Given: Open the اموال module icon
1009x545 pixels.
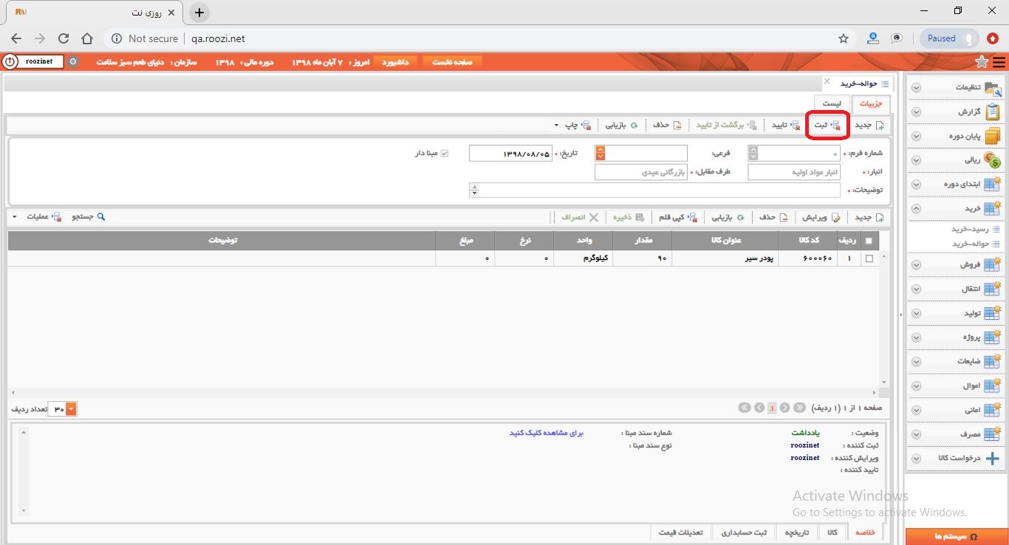Looking at the screenshot, I should (x=993, y=385).
